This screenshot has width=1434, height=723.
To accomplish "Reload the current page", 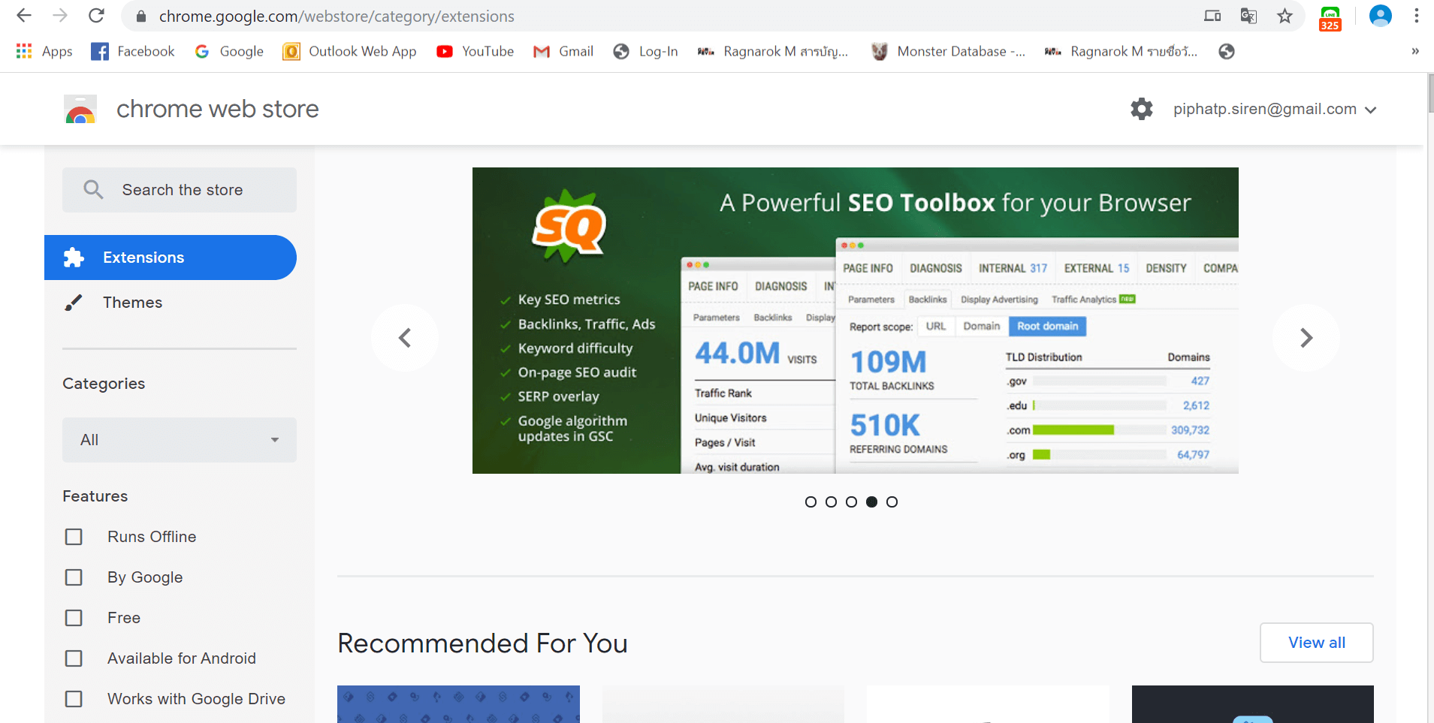I will coord(96,16).
